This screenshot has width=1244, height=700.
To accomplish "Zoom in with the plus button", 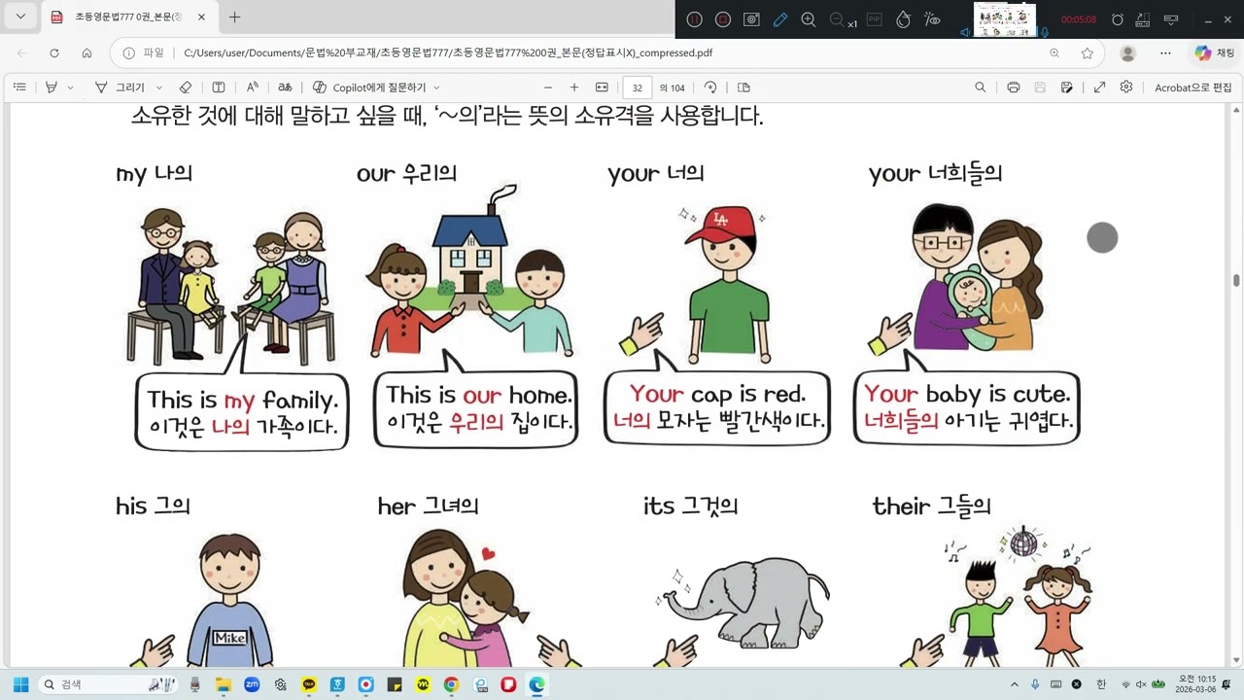I will [574, 87].
